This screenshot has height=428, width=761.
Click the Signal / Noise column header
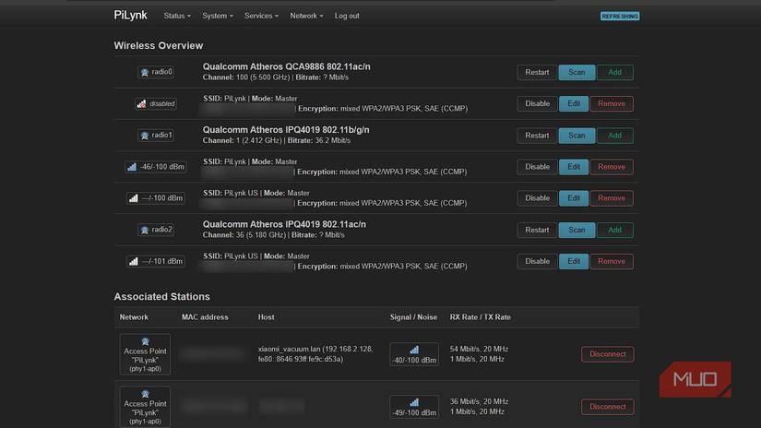[x=413, y=317]
